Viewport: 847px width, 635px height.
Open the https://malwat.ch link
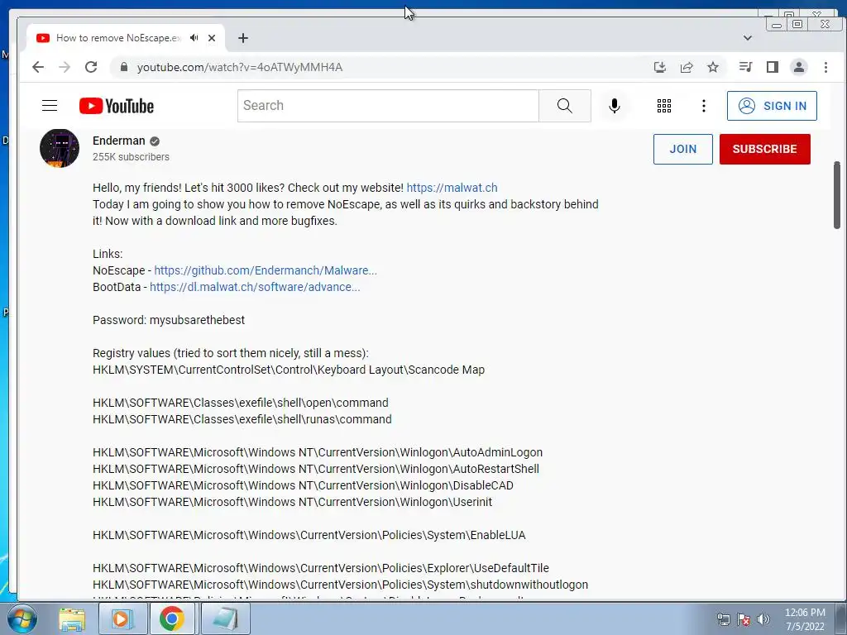pos(452,188)
